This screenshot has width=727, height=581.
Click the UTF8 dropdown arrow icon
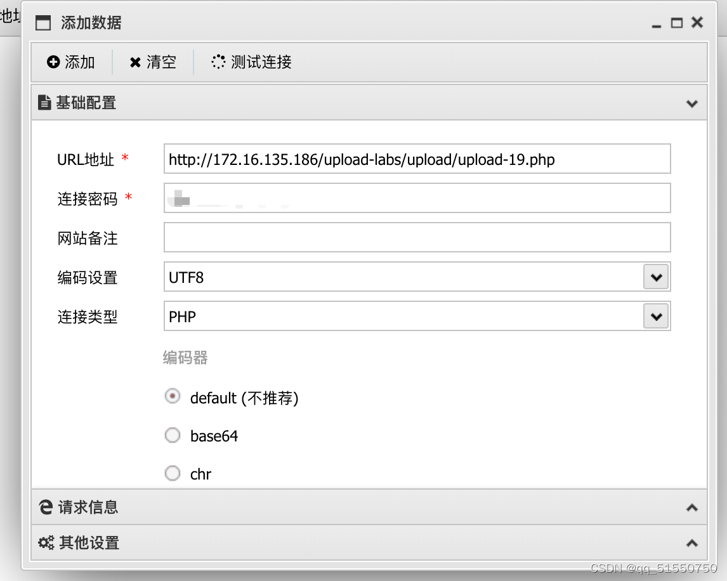pos(656,277)
